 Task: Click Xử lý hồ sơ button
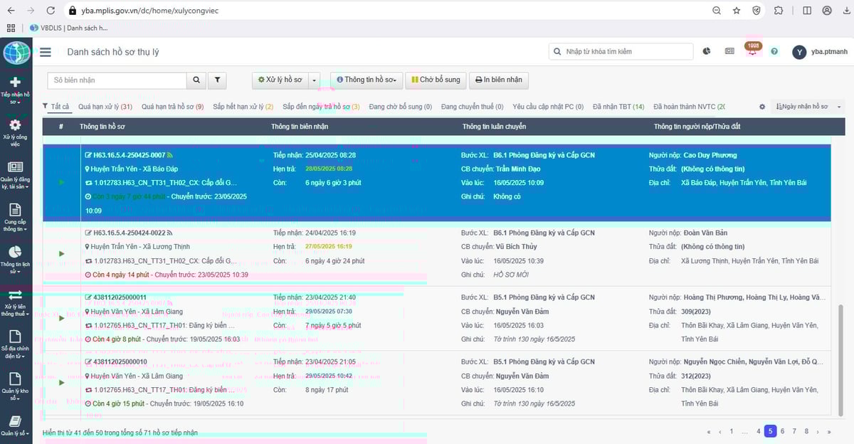coord(280,80)
